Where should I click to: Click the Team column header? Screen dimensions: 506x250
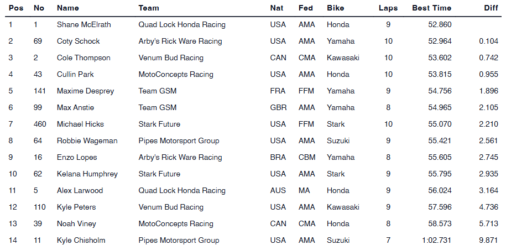[x=149, y=8]
